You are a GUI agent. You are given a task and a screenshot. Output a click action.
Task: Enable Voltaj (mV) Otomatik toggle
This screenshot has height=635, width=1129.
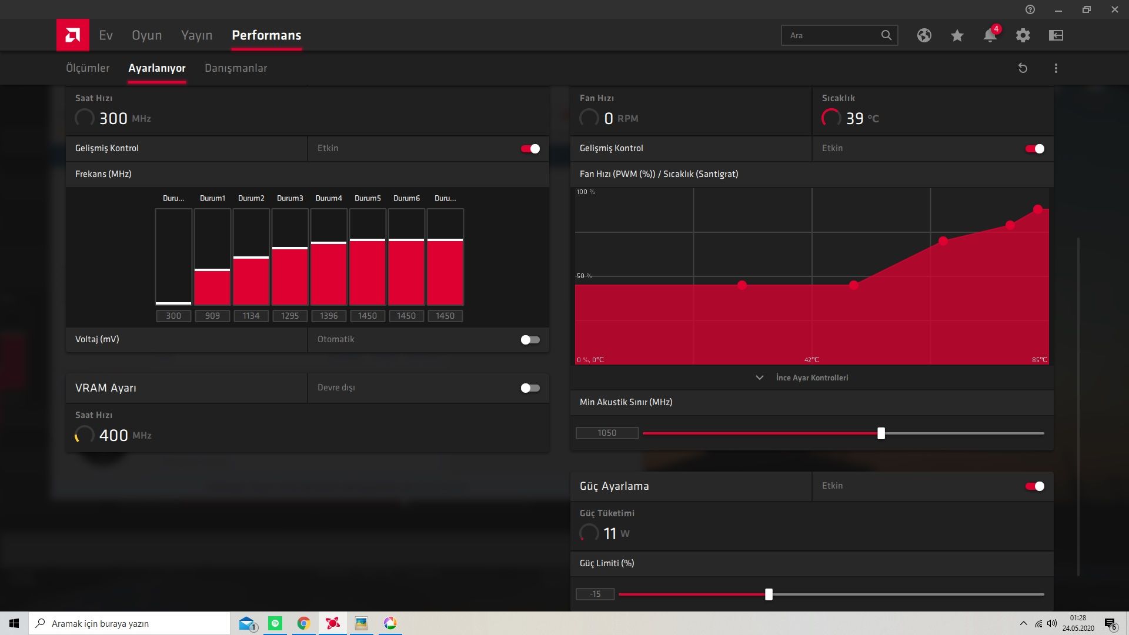(x=530, y=340)
